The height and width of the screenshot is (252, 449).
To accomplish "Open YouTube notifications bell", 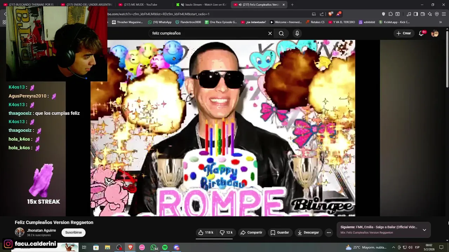I will pos(422,33).
